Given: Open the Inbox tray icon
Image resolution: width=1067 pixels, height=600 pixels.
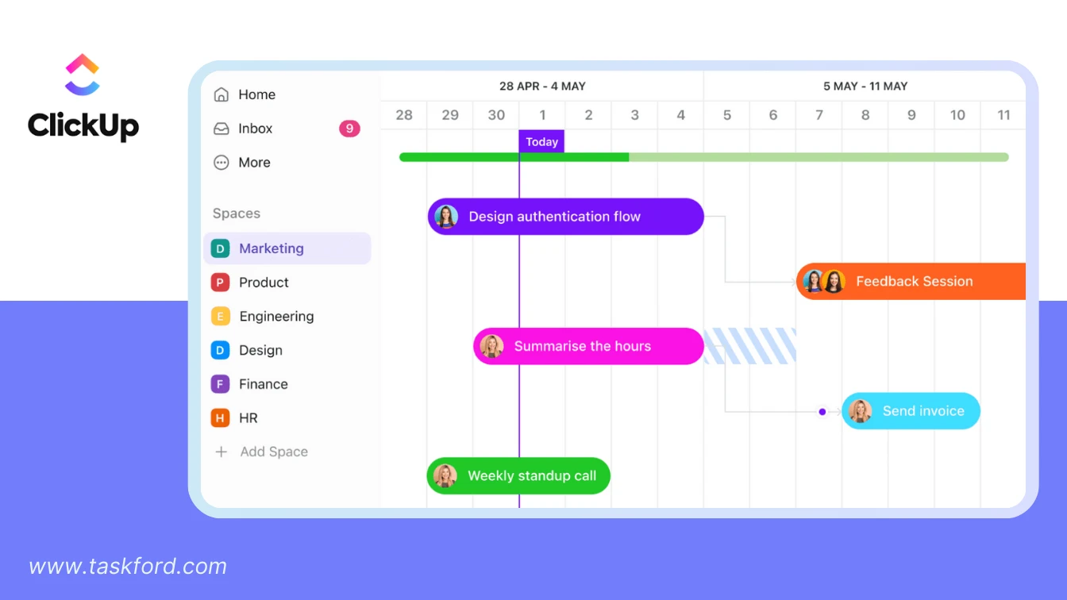Looking at the screenshot, I should point(221,129).
